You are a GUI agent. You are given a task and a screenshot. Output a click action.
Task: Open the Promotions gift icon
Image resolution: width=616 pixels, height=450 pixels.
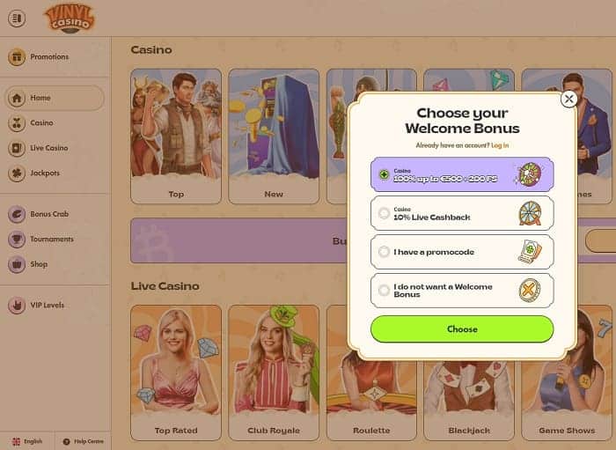point(17,57)
